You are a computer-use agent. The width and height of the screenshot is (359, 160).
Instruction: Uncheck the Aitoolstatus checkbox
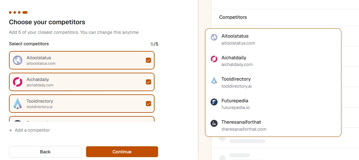(148, 60)
